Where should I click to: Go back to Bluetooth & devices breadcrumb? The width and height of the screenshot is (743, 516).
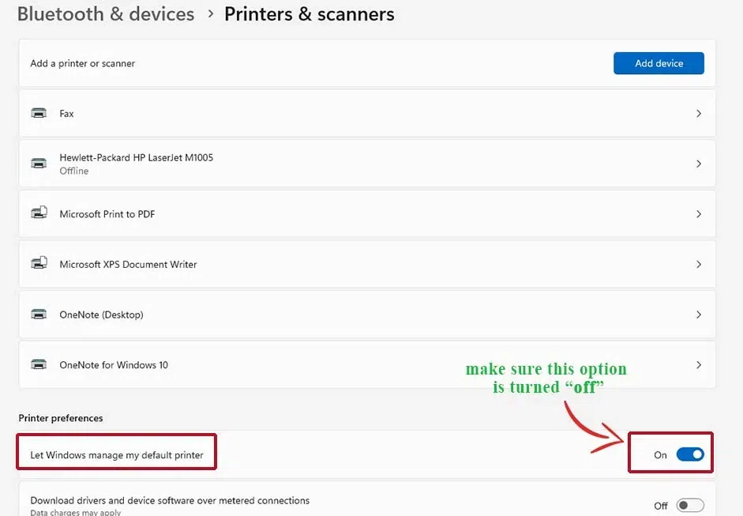(106, 14)
